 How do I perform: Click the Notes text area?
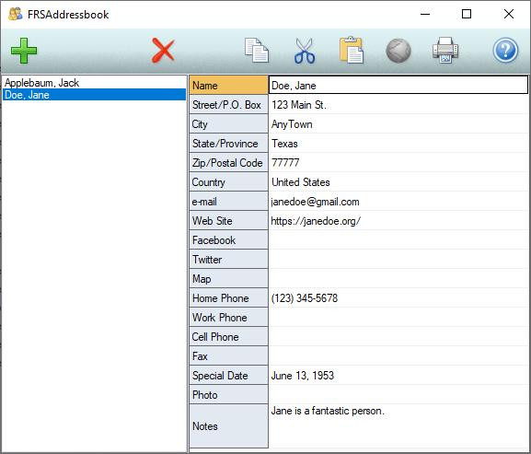(x=398, y=425)
